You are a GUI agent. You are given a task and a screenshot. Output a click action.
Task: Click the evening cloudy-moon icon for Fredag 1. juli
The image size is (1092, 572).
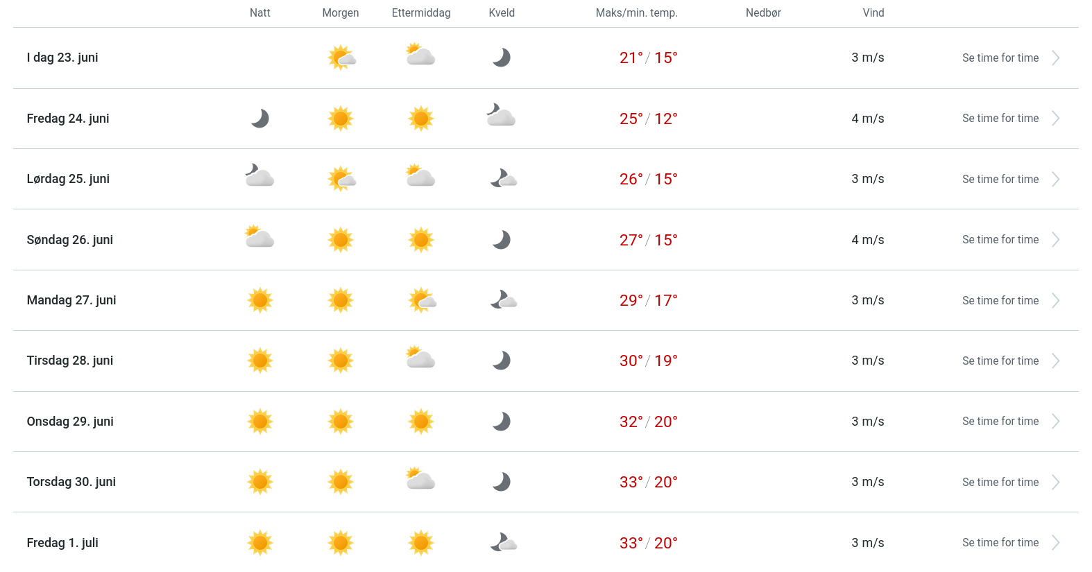coord(504,542)
